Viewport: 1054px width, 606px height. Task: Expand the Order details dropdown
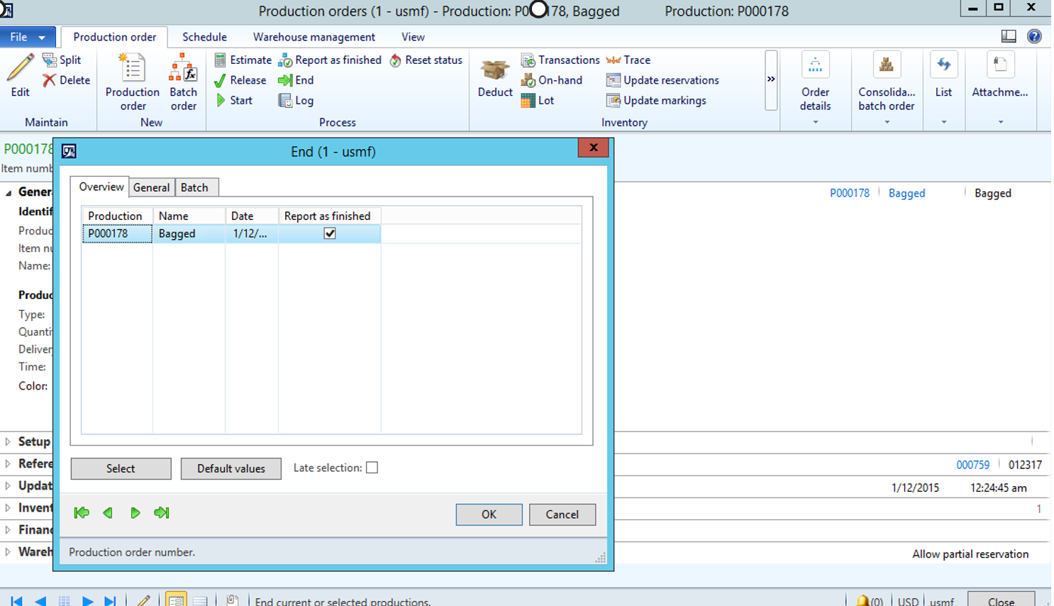point(815,122)
